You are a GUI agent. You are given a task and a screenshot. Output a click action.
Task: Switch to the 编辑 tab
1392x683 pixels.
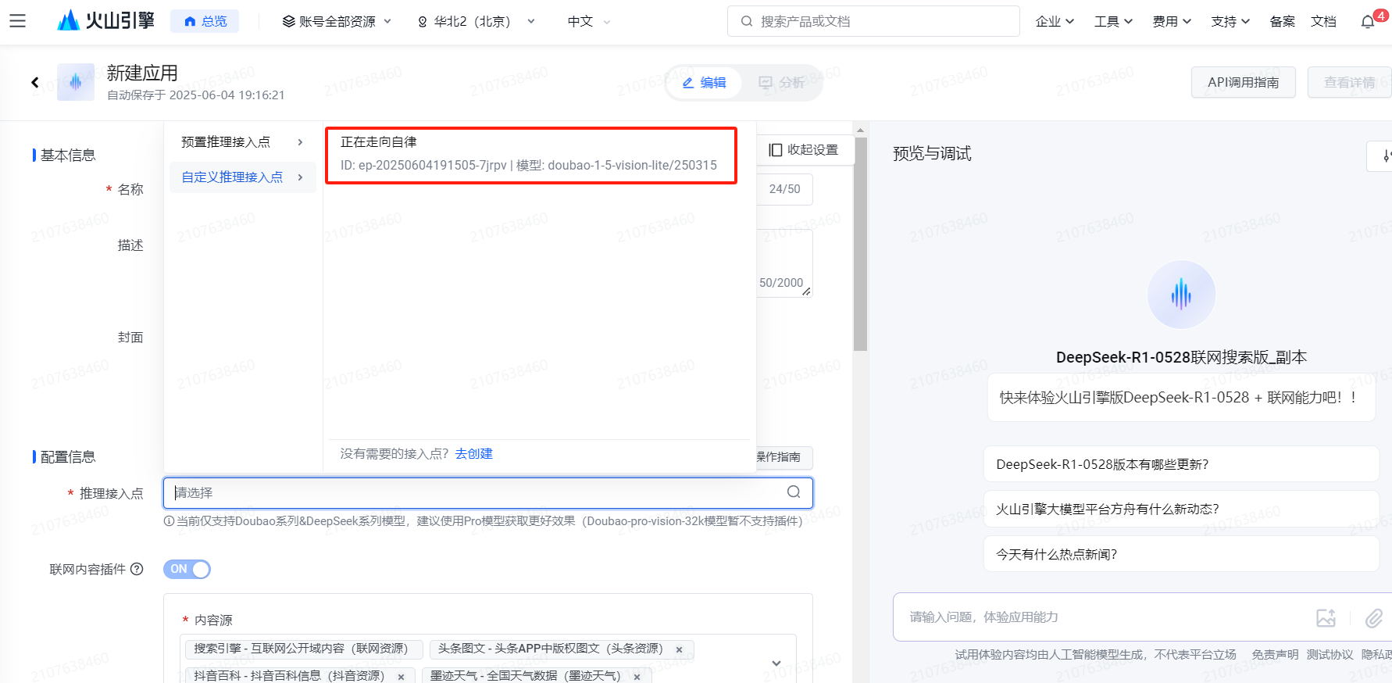coord(704,83)
